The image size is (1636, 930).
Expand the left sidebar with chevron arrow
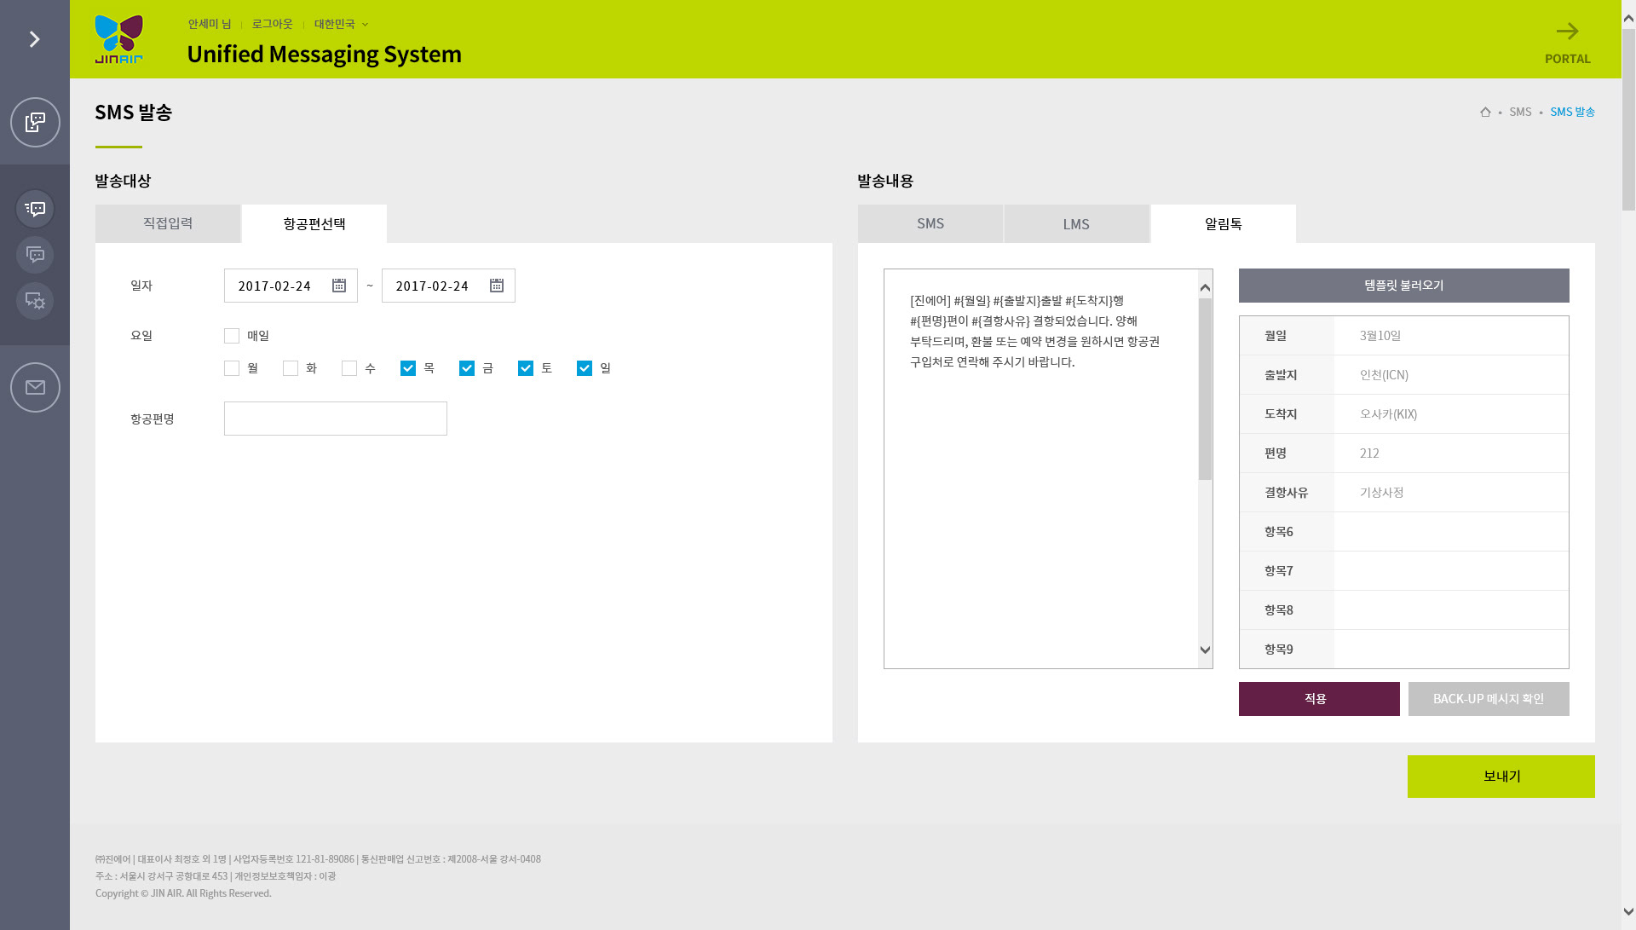(35, 39)
